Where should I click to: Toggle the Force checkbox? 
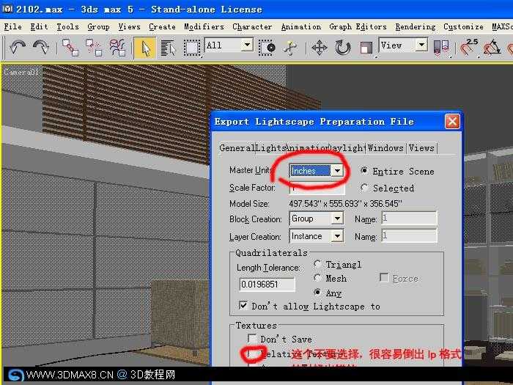pyautogui.click(x=384, y=278)
